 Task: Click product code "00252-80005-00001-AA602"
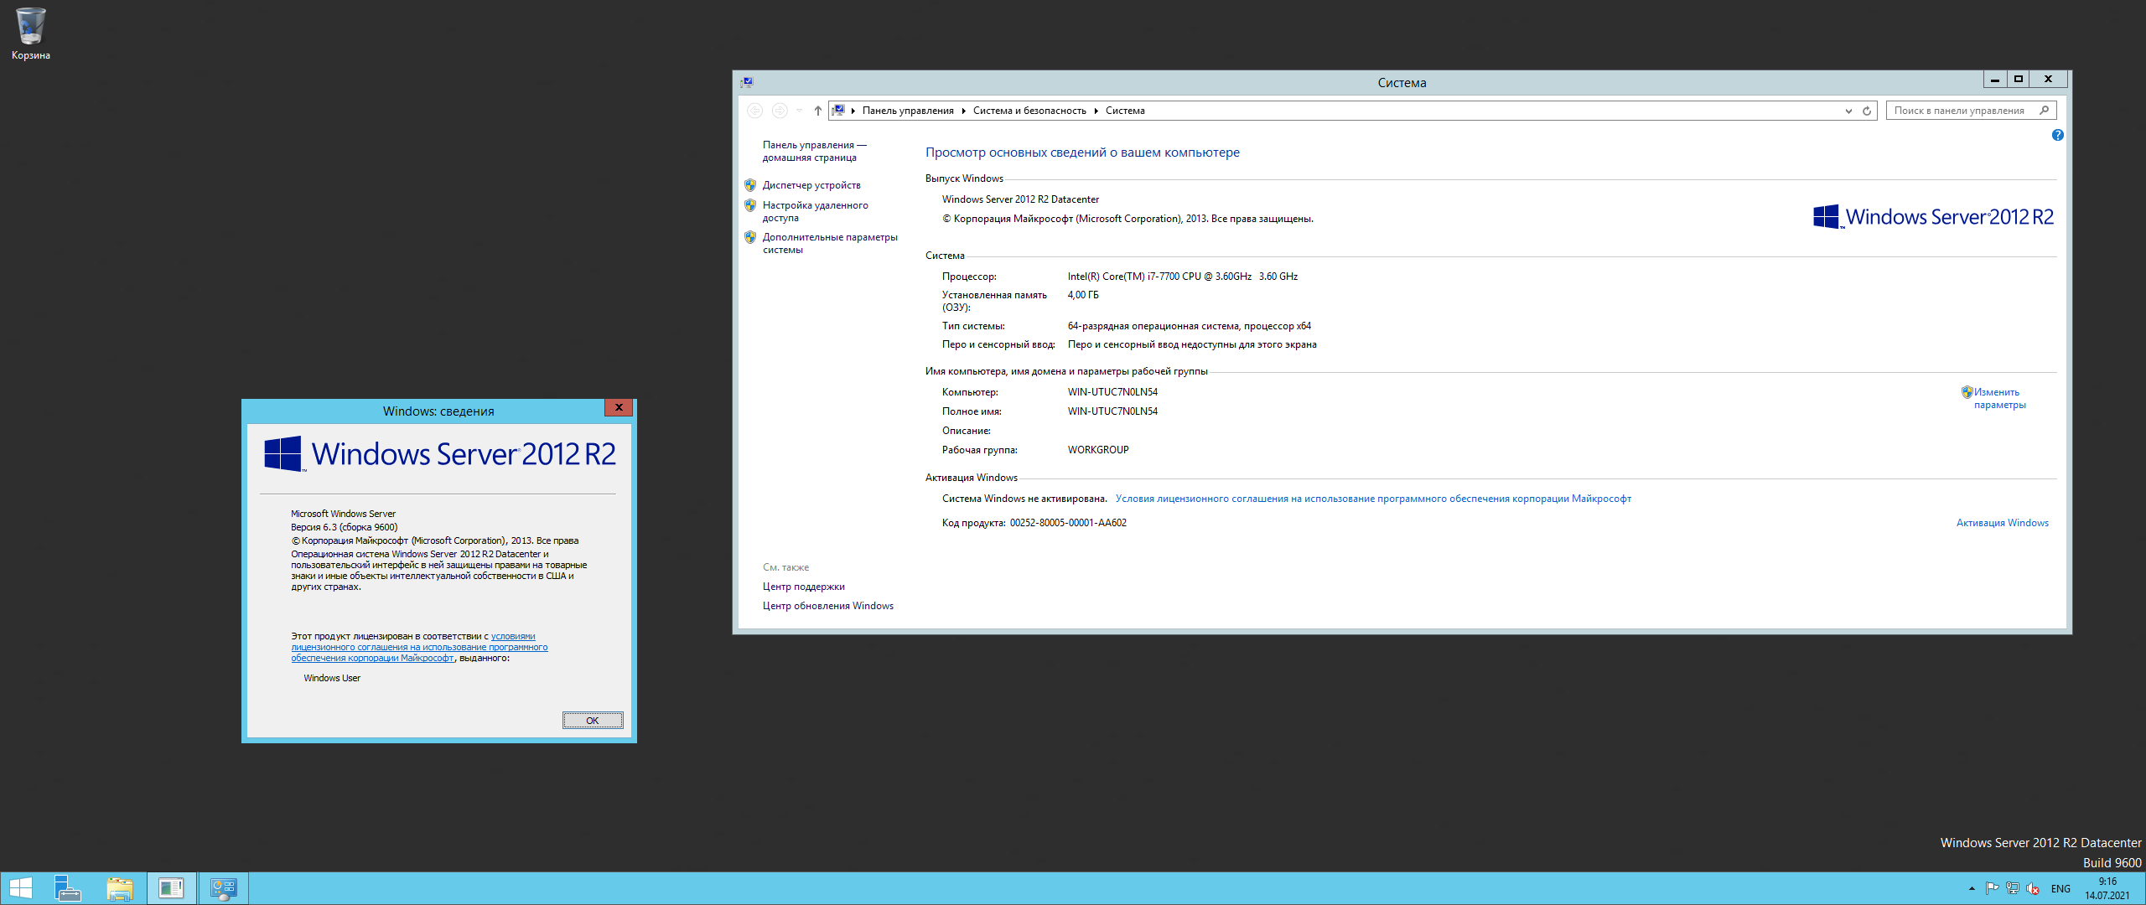(x=1068, y=523)
